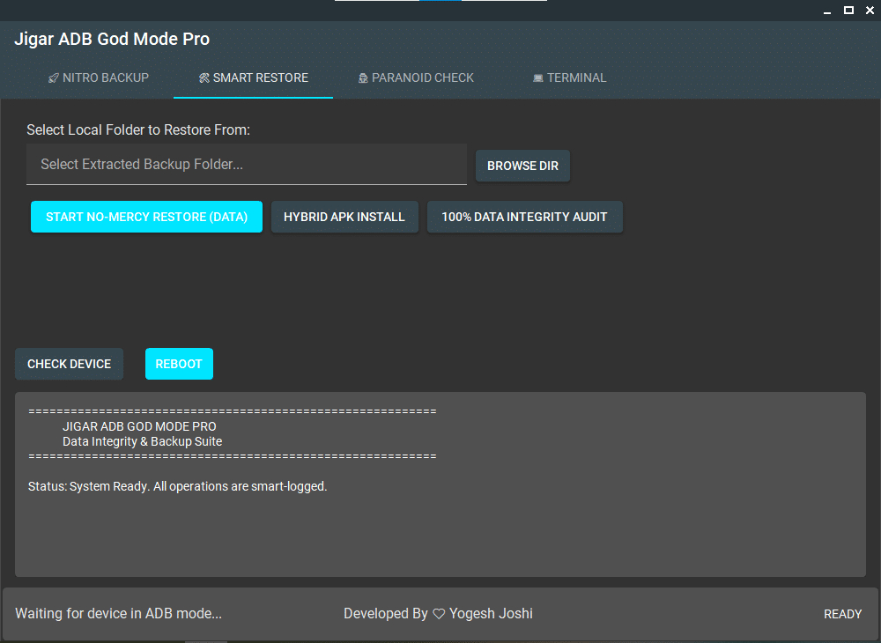Click the Select Extracted Backup Folder field

coord(247,164)
